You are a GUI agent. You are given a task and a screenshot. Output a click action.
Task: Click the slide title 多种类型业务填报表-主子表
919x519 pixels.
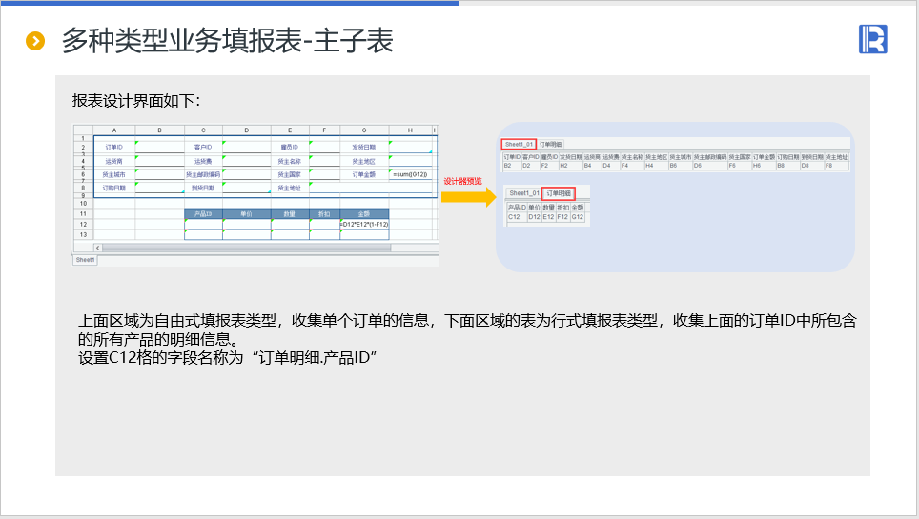click(x=228, y=40)
